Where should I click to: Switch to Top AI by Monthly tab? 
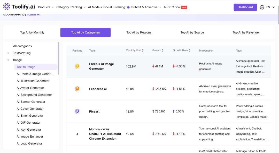pyautogui.click(x=32, y=32)
